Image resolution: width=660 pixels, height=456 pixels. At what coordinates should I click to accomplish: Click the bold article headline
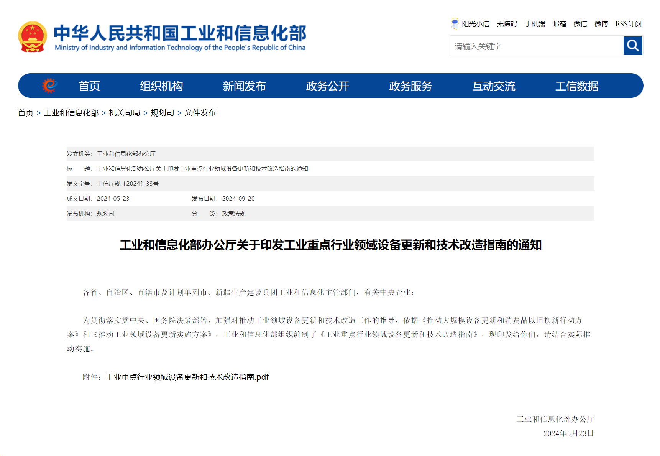(330, 245)
